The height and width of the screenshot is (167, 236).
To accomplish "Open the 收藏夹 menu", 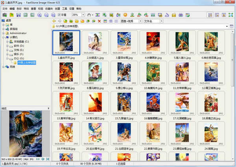I will (49, 9).
